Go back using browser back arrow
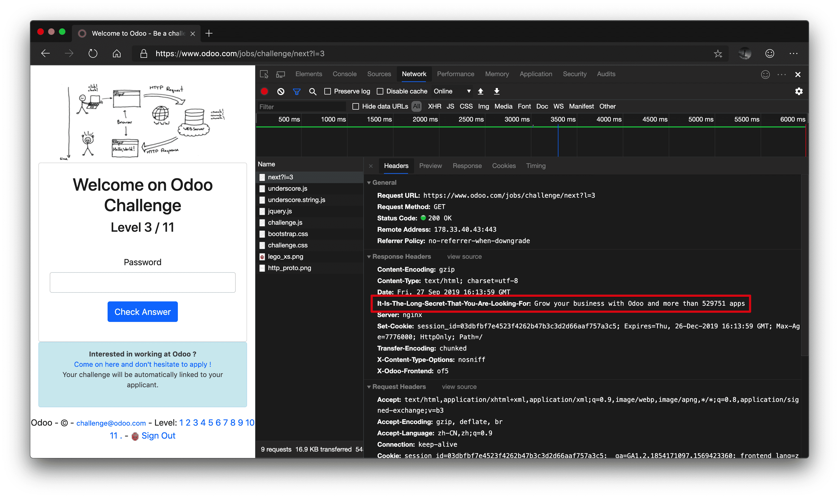This screenshot has width=839, height=498. click(x=46, y=53)
